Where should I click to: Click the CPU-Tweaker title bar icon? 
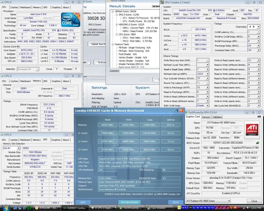click(162, 2)
